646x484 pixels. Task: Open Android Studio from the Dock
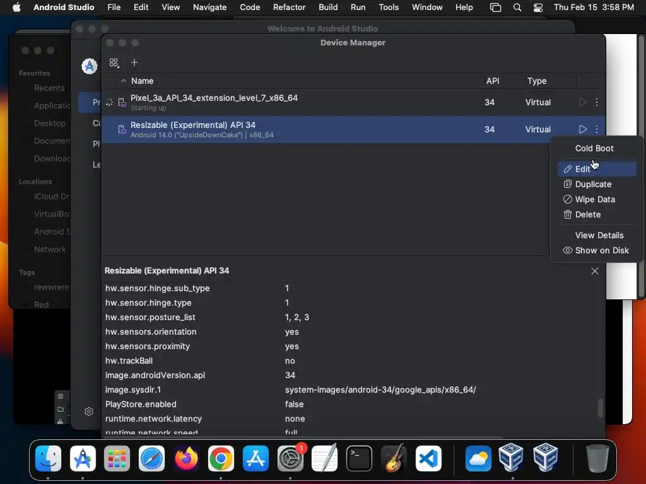click(x=83, y=458)
